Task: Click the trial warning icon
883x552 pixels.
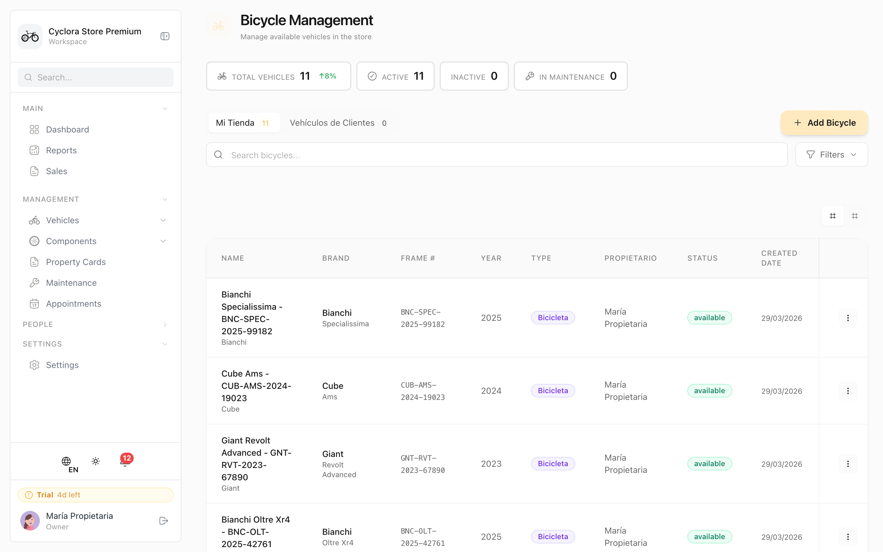Action: (x=29, y=495)
